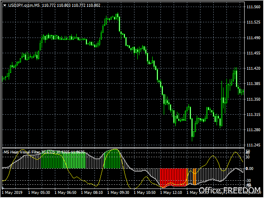Viewport: 264px width, 198px height.
Task: Open the dropdown arrow beside USDJPY.oj1m,M5
Action: pyautogui.click(x=5, y=5)
